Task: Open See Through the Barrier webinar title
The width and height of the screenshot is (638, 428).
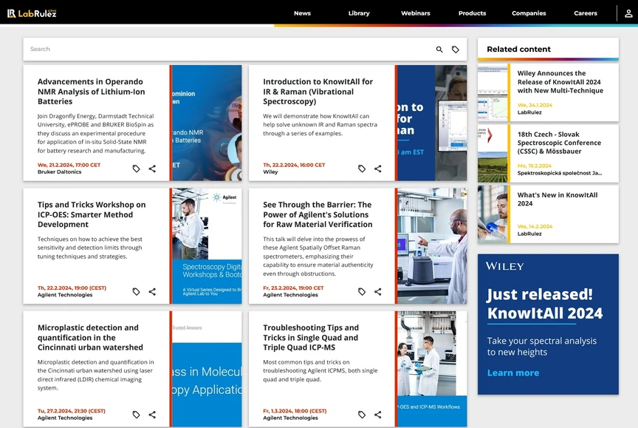Action: click(318, 214)
